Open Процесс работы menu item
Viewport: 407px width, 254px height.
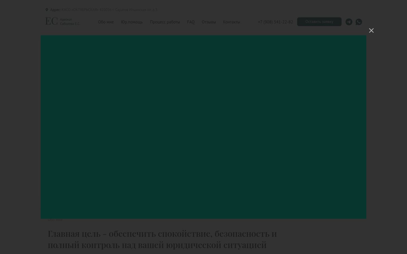point(165,22)
